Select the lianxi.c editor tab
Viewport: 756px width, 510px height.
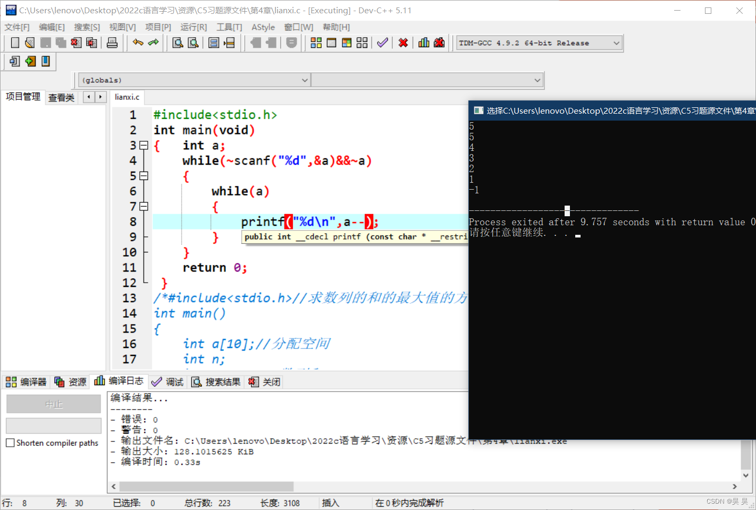127,97
